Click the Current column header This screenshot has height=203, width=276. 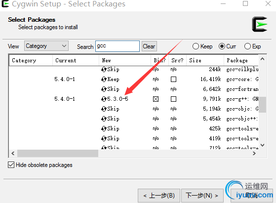[x=76, y=60]
